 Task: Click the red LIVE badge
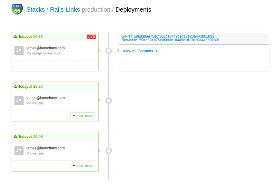(x=91, y=37)
